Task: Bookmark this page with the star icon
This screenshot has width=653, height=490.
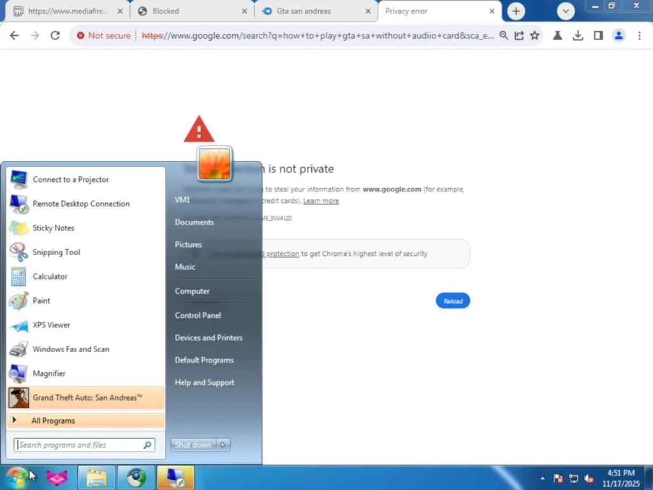Action: click(535, 36)
